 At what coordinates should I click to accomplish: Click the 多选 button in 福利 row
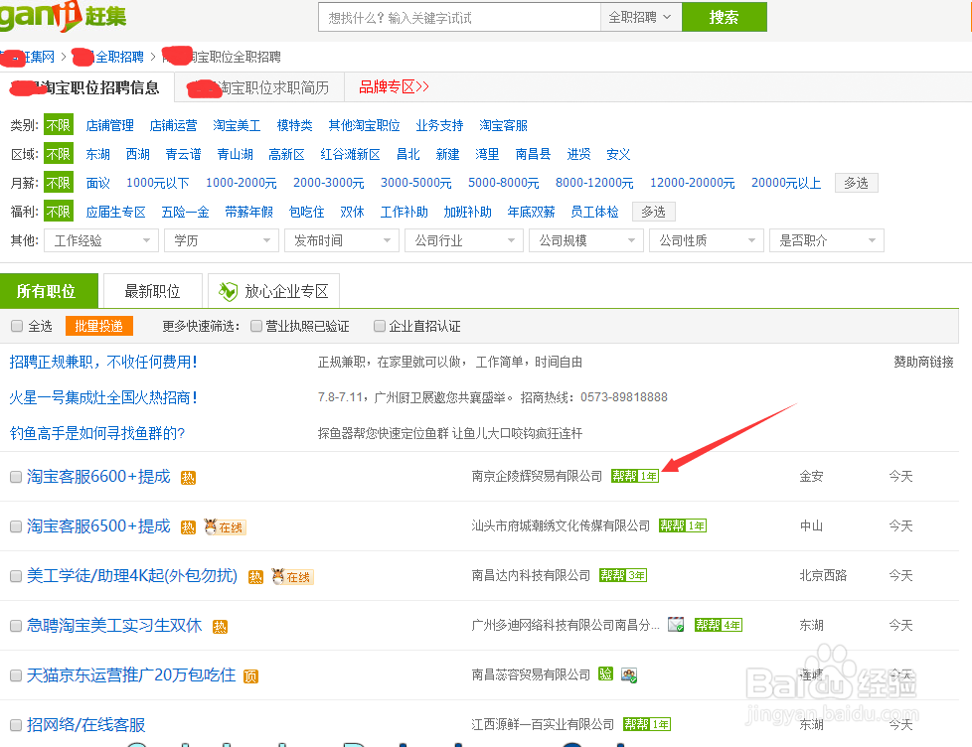pyautogui.click(x=653, y=212)
